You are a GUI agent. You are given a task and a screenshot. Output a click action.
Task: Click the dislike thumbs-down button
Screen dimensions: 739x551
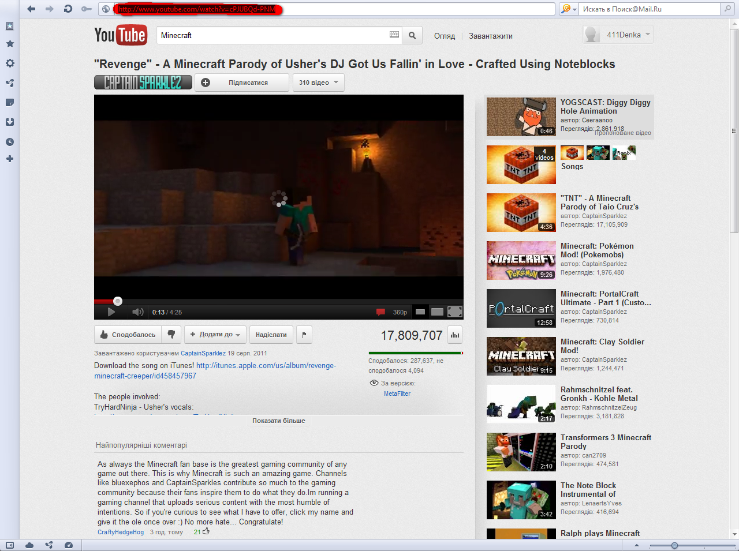pyautogui.click(x=171, y=335)
